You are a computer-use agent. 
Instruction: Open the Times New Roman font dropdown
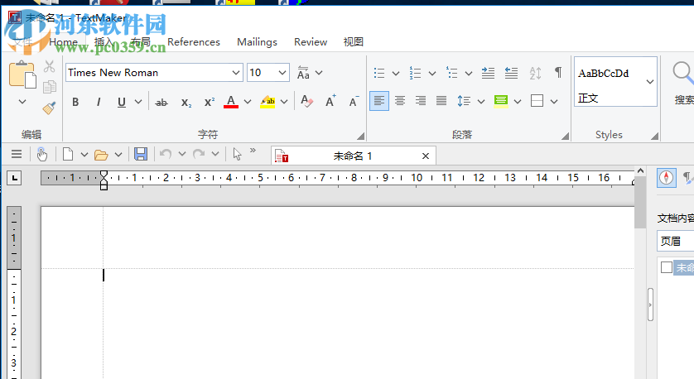click(236, 73)
